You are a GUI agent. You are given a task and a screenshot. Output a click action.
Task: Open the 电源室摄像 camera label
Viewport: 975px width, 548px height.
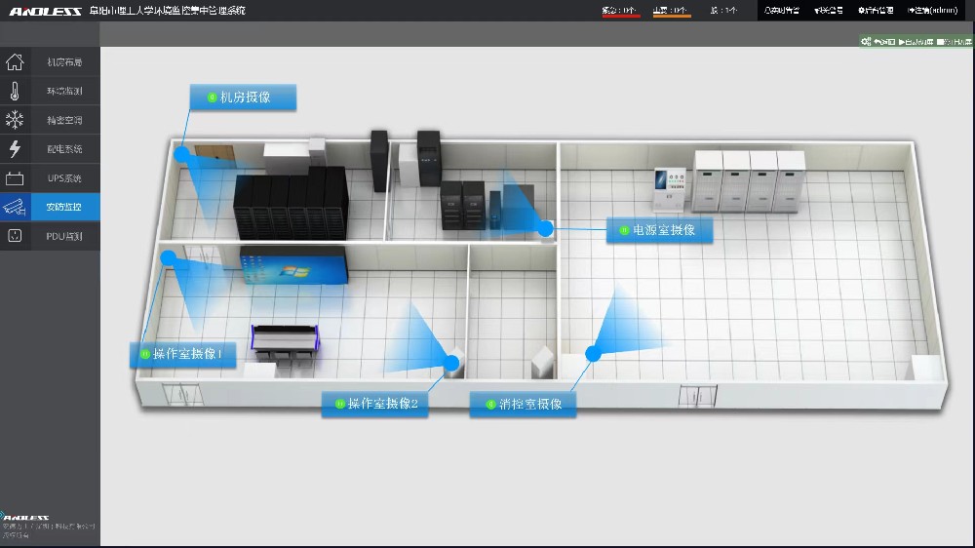(659, 231)
